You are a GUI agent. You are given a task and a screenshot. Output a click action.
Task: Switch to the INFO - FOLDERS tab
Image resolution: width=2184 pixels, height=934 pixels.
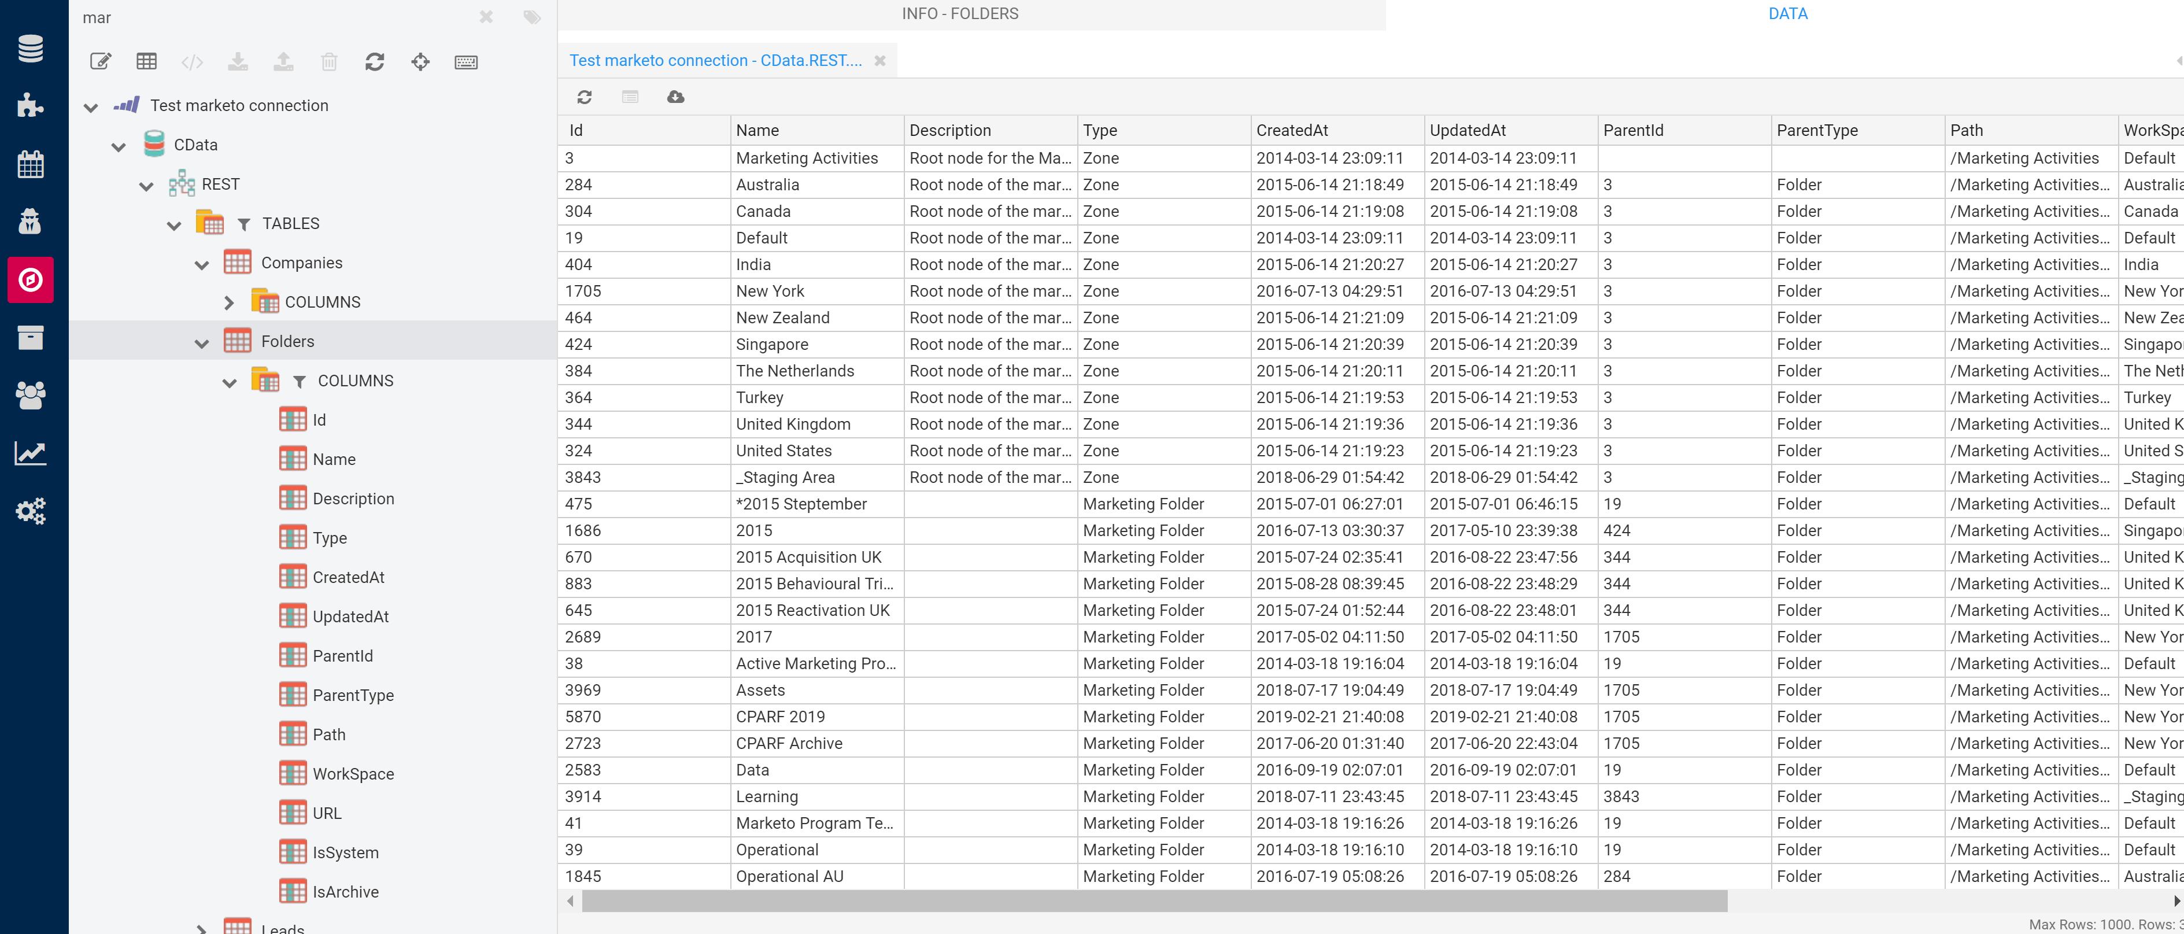(960, 14)
